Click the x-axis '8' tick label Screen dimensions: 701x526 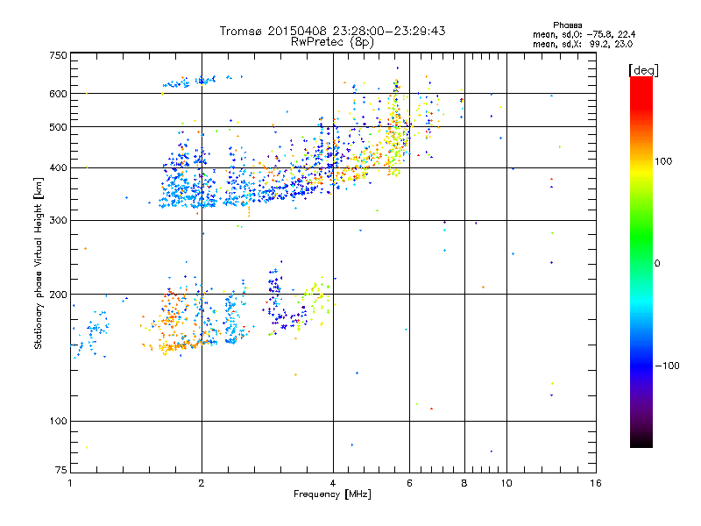pos(464,483)
